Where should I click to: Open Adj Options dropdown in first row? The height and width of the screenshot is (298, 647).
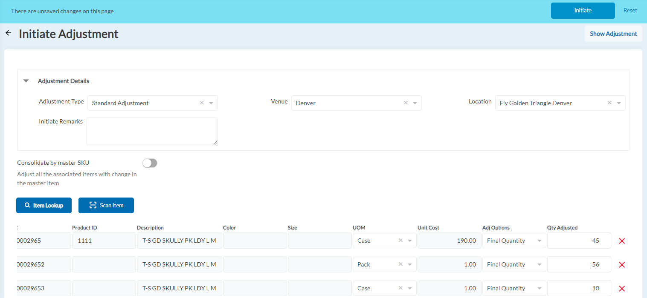[539, 240]
